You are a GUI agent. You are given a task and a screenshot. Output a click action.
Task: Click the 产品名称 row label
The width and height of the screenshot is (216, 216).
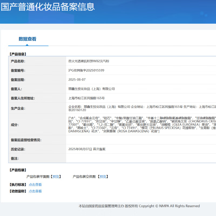point(18,61)
